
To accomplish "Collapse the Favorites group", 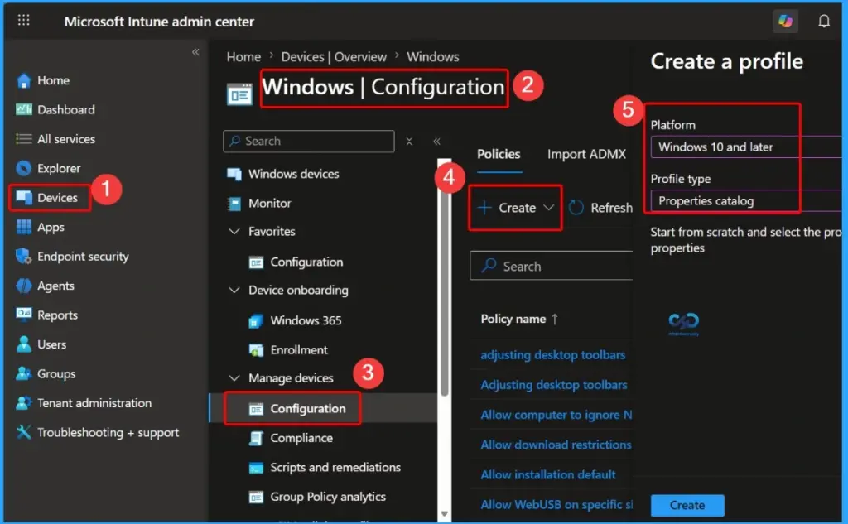I will coord(234,232).
